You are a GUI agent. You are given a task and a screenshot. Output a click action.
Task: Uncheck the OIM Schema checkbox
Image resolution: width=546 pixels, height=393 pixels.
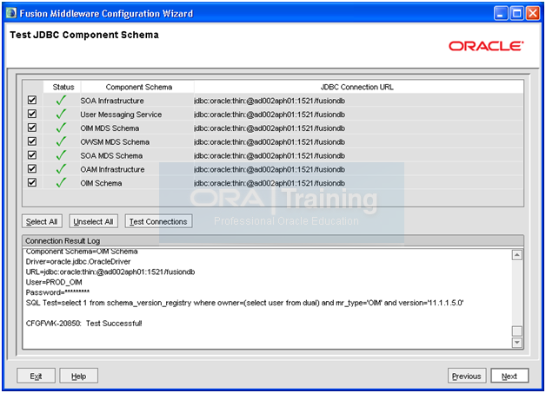(32, 183)
